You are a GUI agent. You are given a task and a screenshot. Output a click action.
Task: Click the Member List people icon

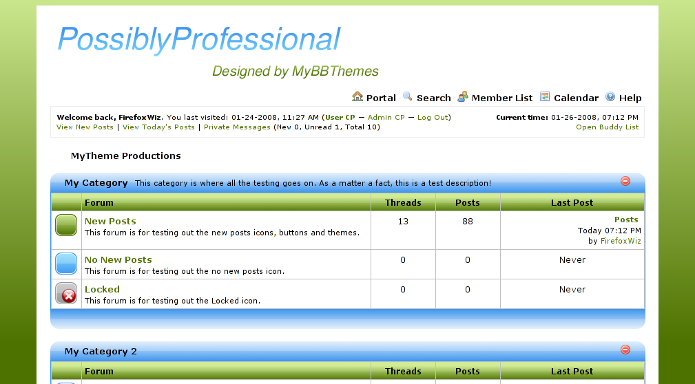(463, 96)
